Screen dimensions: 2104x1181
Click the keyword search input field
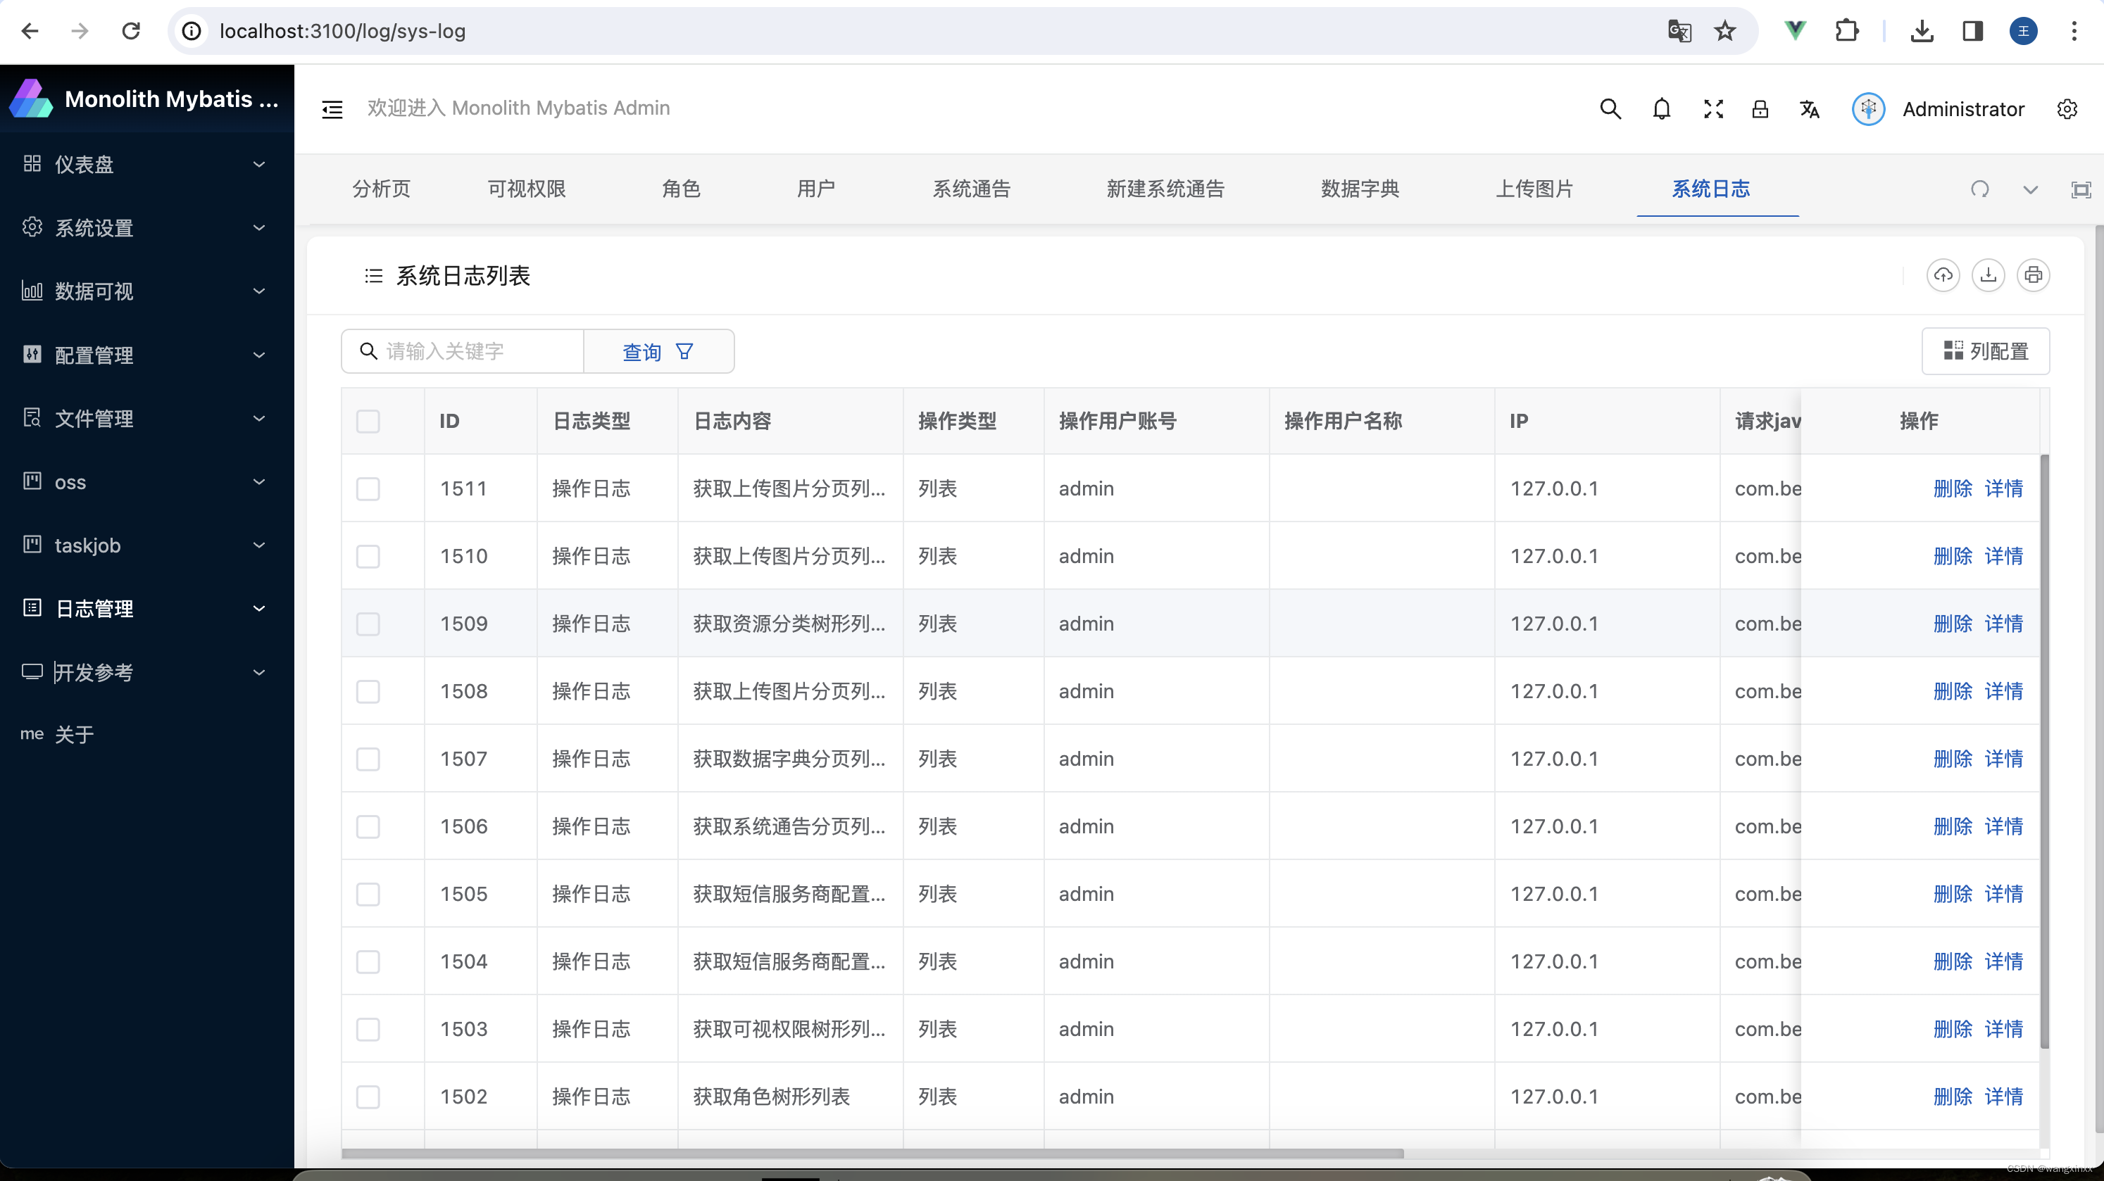click(x=461, y=351)
